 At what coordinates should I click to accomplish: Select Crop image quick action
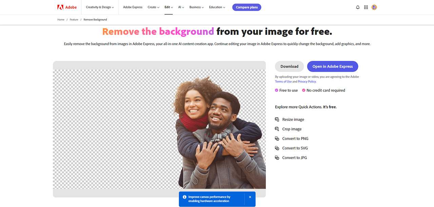point(292,129)
